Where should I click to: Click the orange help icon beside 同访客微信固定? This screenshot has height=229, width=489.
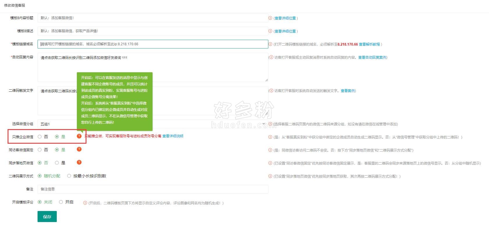tap(79, 149)
